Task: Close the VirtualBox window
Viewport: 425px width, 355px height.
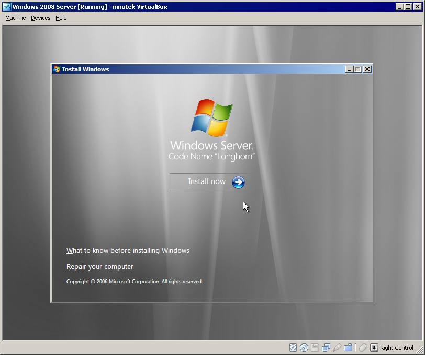Action: coord(418,7)
